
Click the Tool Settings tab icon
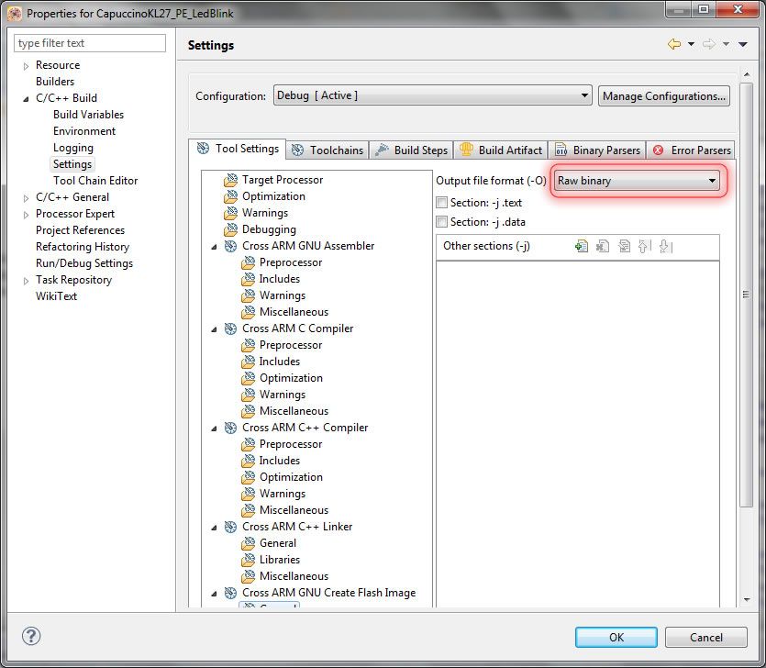[204, 148]
